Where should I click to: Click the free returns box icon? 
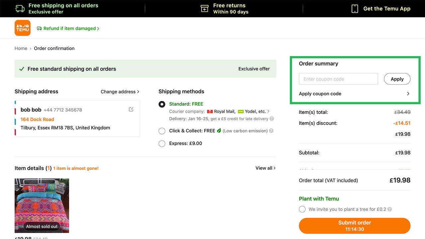[x=205, y=9]
